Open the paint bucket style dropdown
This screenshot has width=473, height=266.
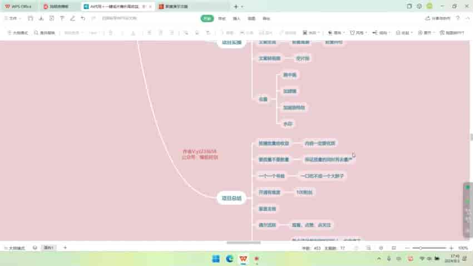point(336,33)
